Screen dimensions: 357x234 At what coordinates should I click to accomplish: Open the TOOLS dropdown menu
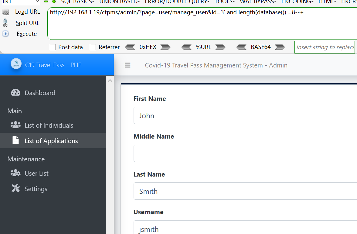225,2
